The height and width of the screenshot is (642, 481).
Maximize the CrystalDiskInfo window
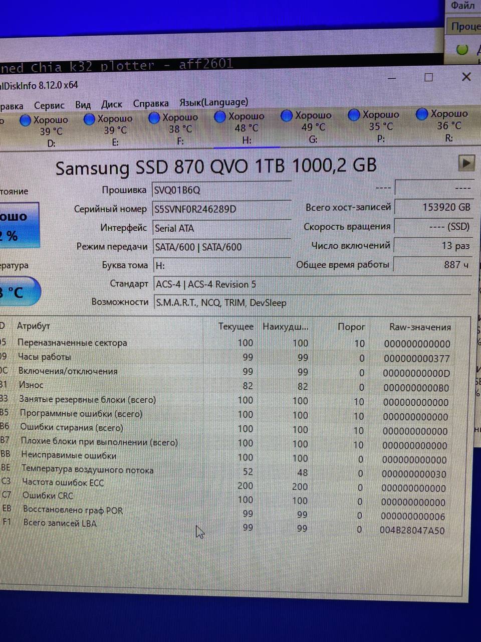[x=428, y=77]
